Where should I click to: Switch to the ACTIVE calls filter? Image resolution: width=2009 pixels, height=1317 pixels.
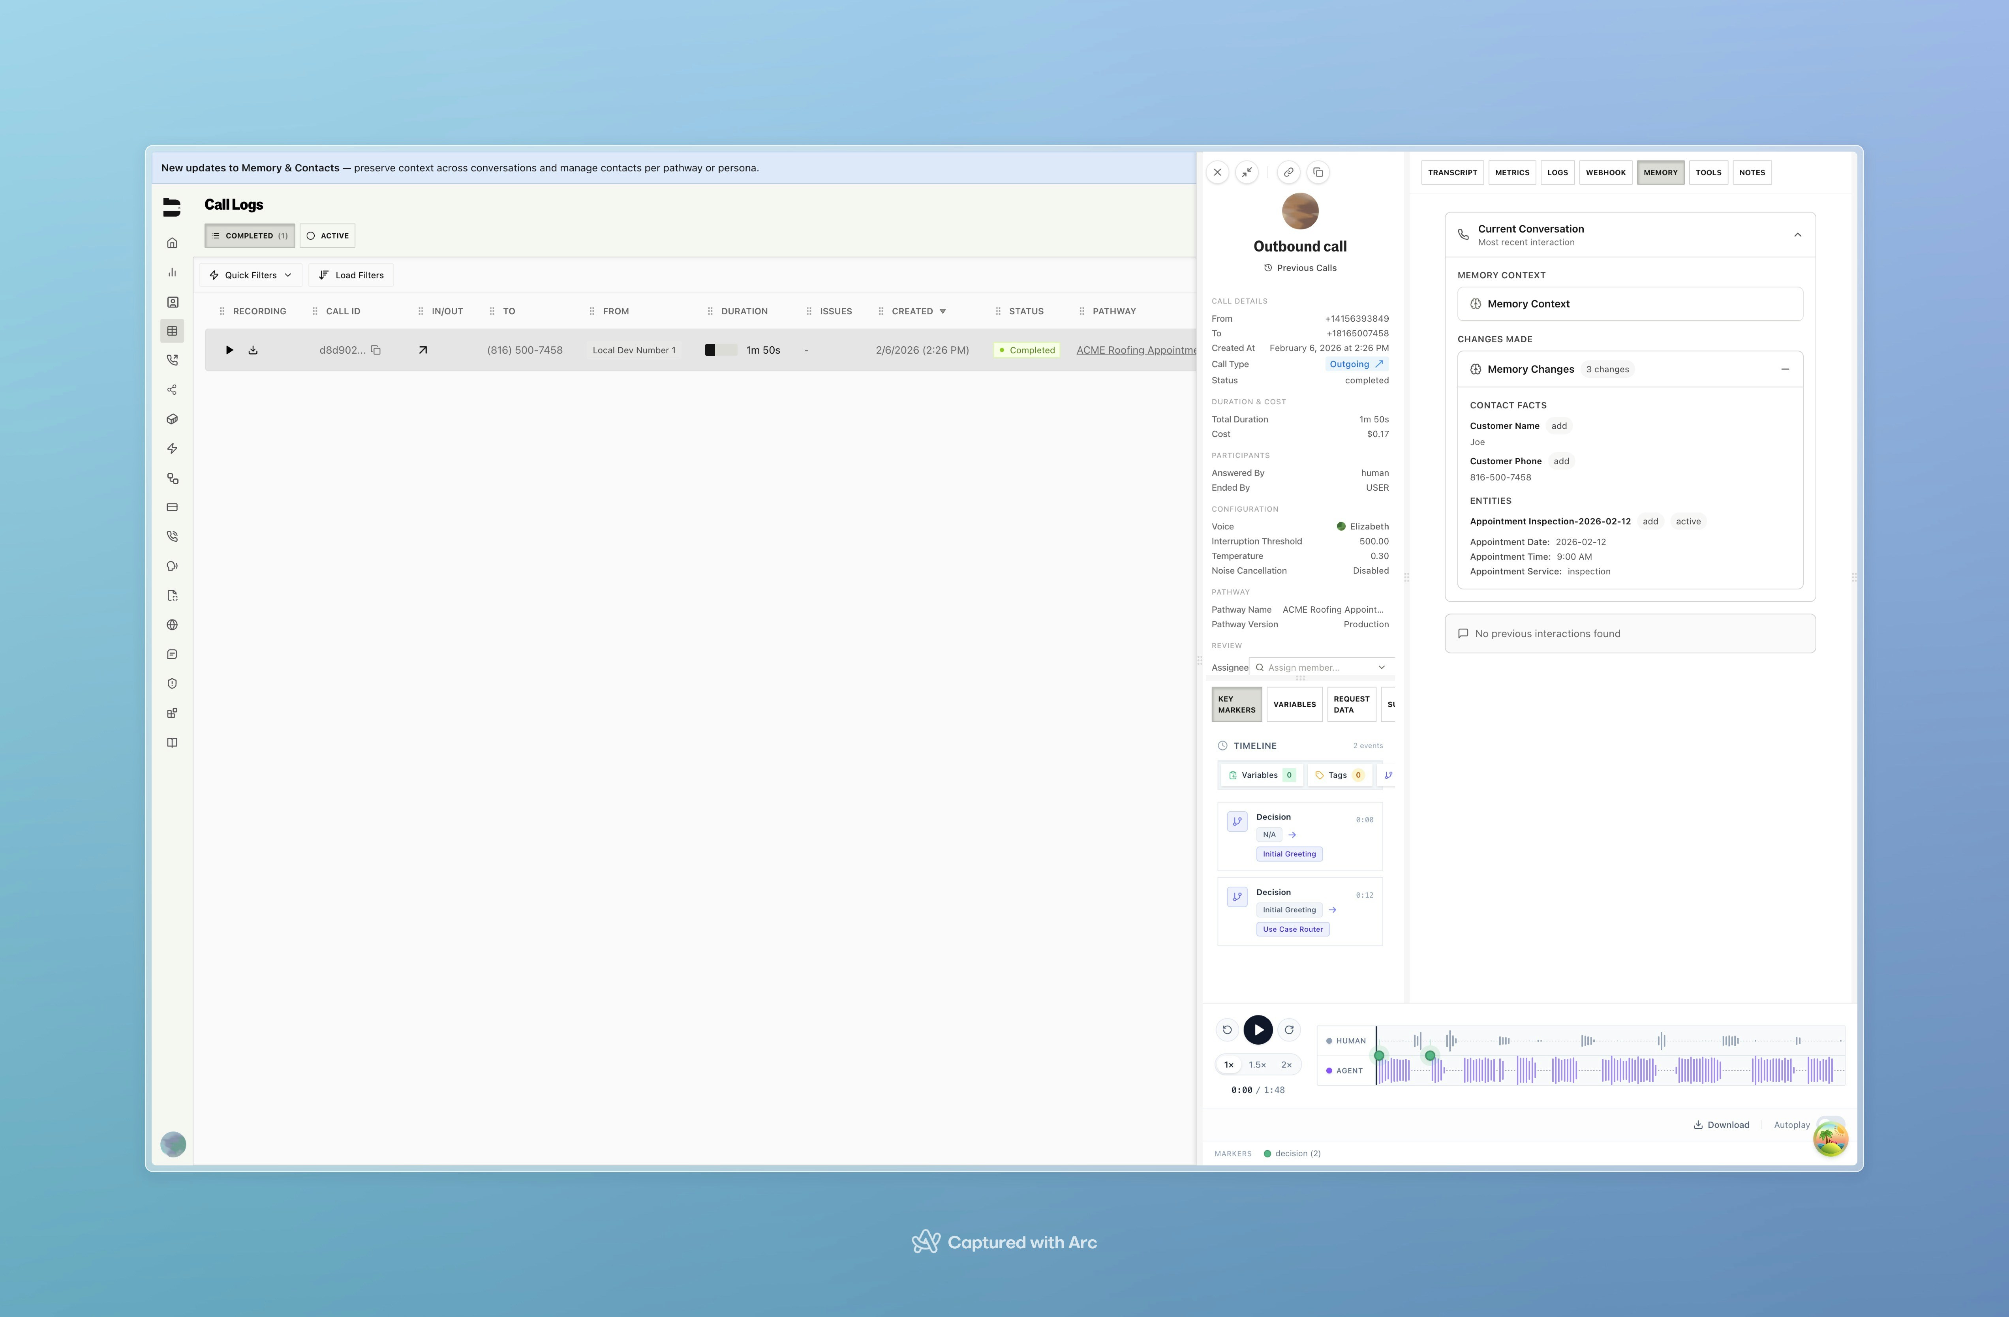[x=327, y=236]
